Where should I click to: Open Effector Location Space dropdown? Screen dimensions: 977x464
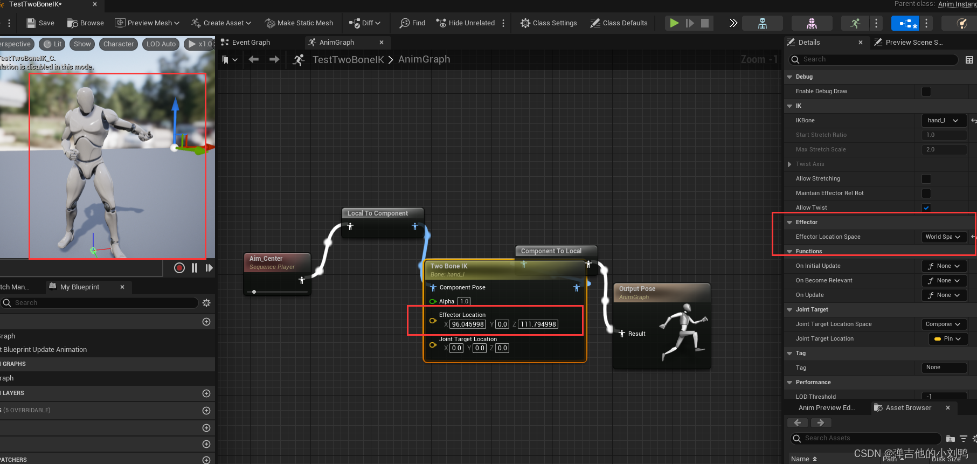click(x=944, y=237)
